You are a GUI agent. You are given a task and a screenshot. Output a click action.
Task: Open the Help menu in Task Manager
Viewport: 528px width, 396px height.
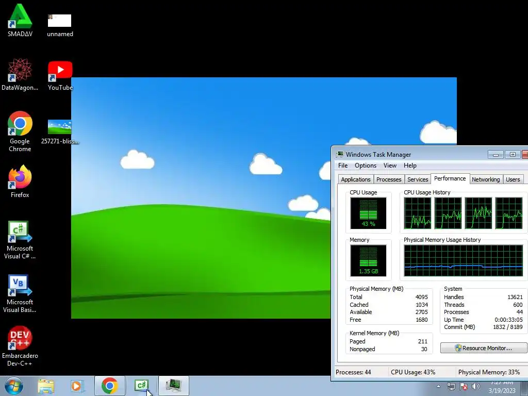click(x=410, y=166)
